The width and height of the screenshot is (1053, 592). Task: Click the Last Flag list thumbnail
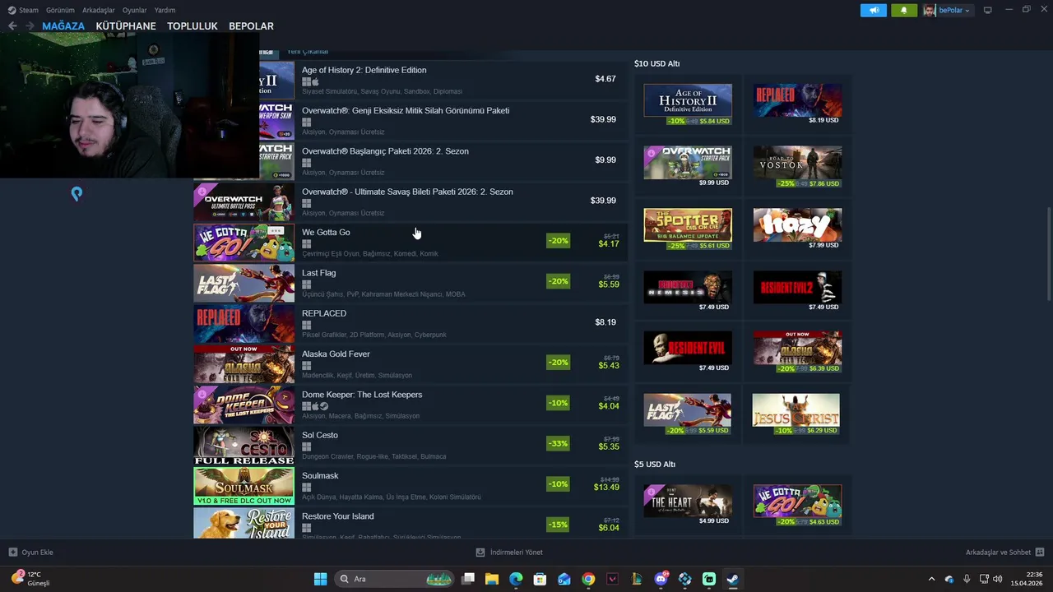[244, 283]
